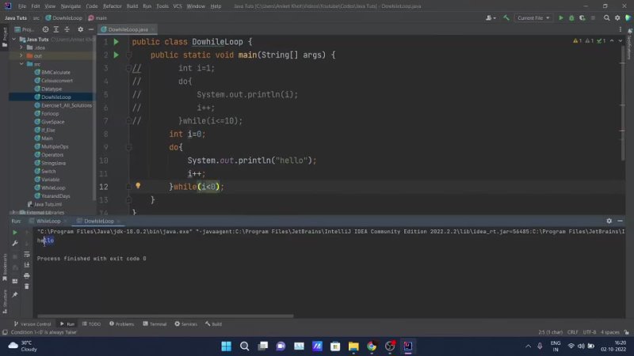Screen dimensions: 634x356
Task: Open the VCS menu
Action: pos(177,6)
